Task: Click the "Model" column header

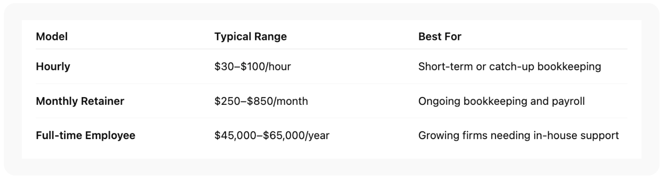Action: (x=52, y=36)
